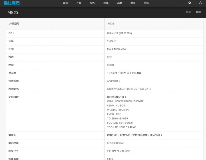Select the 3GB memory value
The width and height of the screenshot is (206, 160).
click(110, 57)
